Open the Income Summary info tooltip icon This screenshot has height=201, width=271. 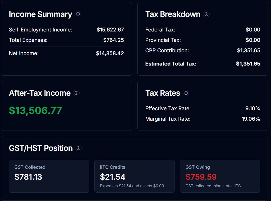tap(78, 14)
